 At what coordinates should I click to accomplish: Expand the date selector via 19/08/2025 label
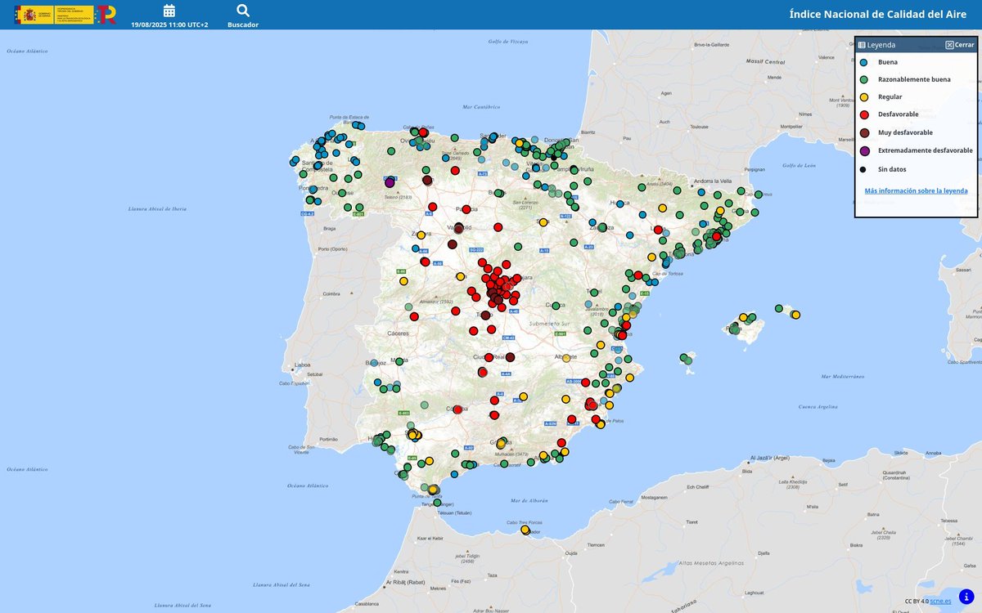pyautogui.click(x=169, y=25)
